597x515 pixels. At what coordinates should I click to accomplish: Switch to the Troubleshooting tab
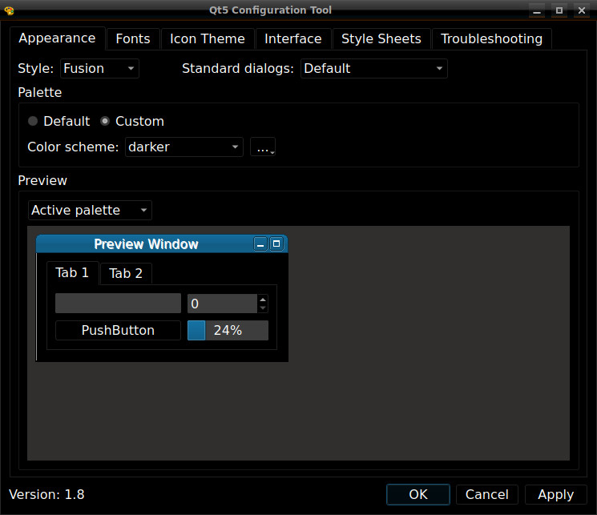pyautogui.click(x=491, y=38)
